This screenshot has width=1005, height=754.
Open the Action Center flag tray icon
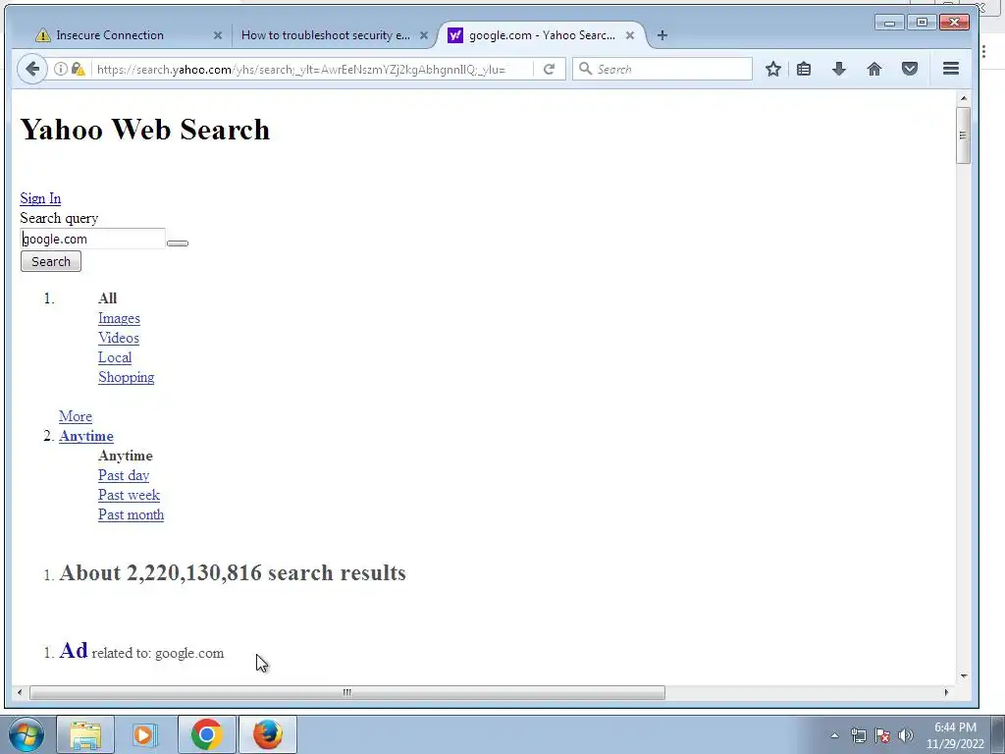coord(882,735)
